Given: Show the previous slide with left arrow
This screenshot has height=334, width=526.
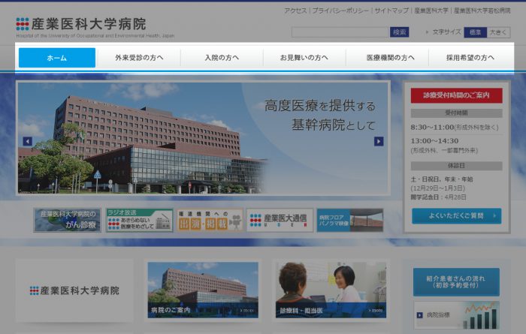Looking at the screenshot, I should (x=28, y=141).
